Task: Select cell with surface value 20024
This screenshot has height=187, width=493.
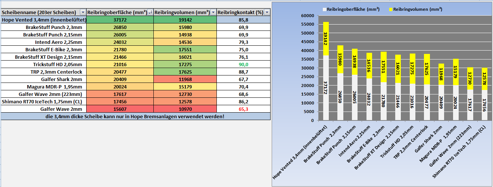Action: point(120,87)
